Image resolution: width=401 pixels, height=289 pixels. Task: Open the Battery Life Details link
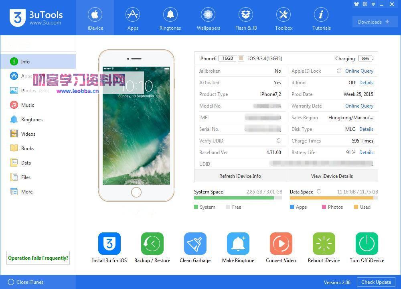(x=366, y=153)
